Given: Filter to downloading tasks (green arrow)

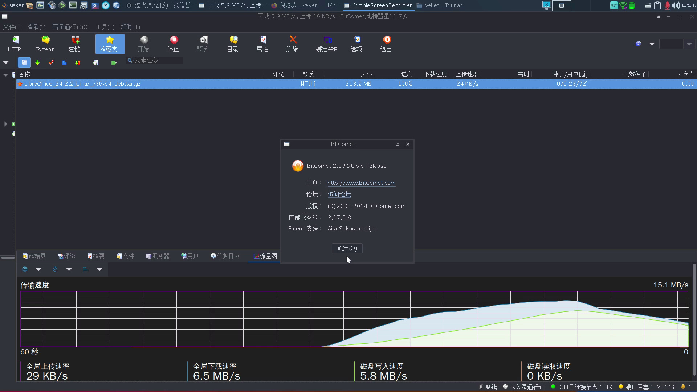Looking at the screenshot, I should [x=38, y=62].
